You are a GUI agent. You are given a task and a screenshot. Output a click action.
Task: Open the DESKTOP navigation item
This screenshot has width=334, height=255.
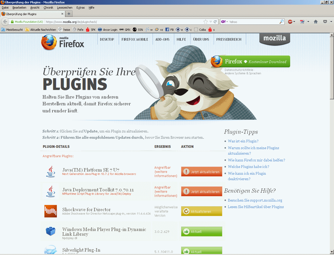[107, 39]
